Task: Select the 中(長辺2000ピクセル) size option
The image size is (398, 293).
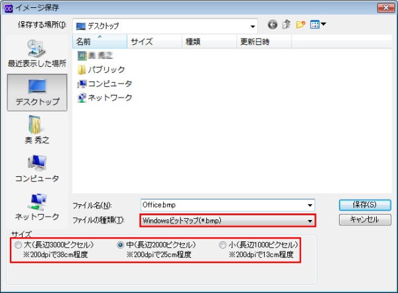Action: (x=120, y=245)
